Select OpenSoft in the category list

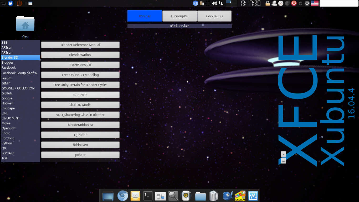20,128
